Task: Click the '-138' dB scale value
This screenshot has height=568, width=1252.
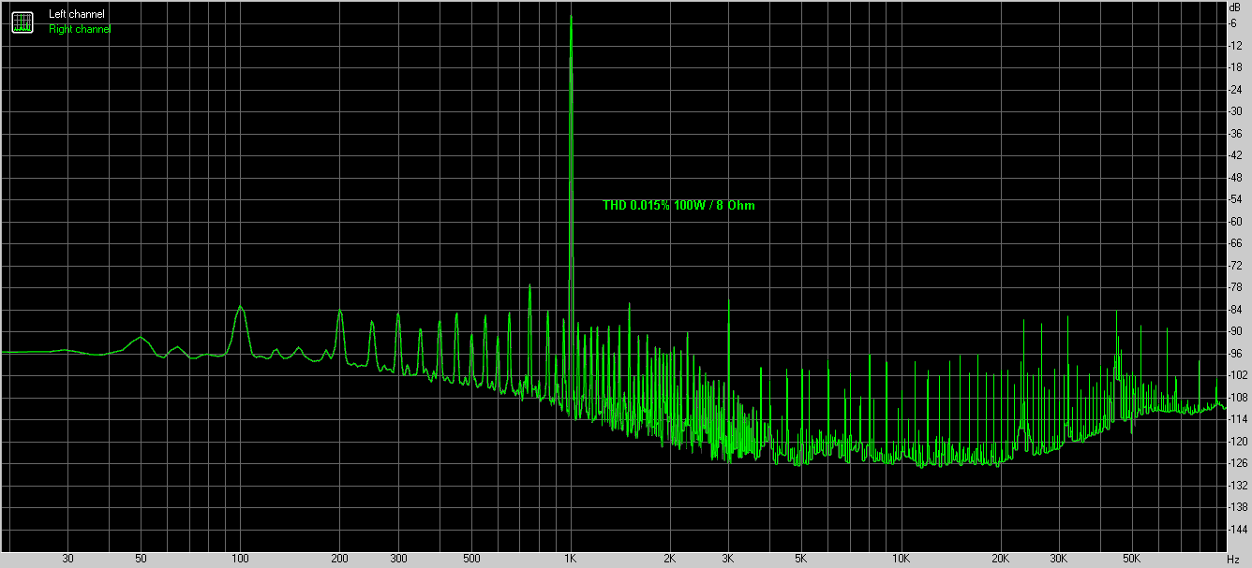Action: click(1240, 507)
